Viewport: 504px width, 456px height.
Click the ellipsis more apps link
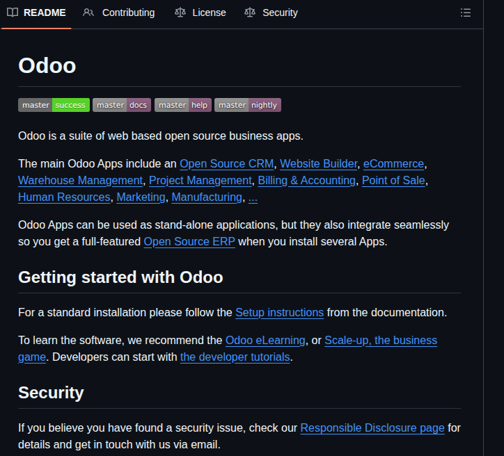click(253, 197)
